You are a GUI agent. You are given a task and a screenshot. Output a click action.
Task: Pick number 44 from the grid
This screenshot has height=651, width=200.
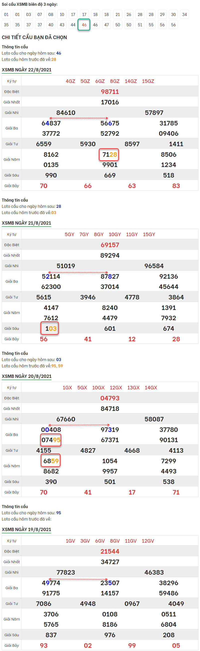pyautogui.click(x=73, y=25)
